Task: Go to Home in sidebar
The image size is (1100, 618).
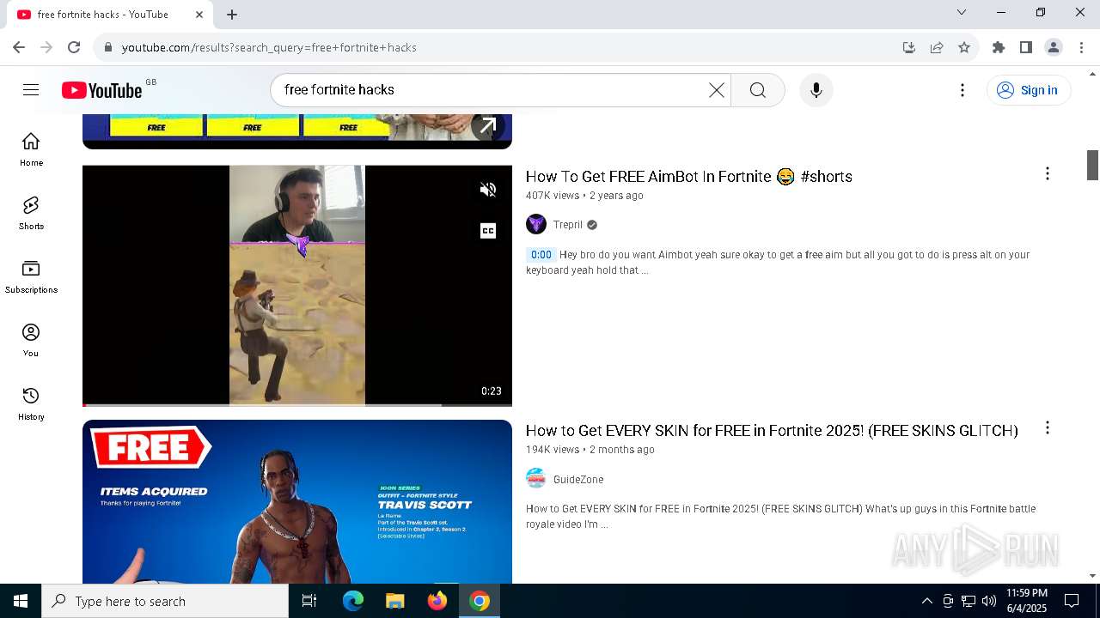Action: click(31, 149)
